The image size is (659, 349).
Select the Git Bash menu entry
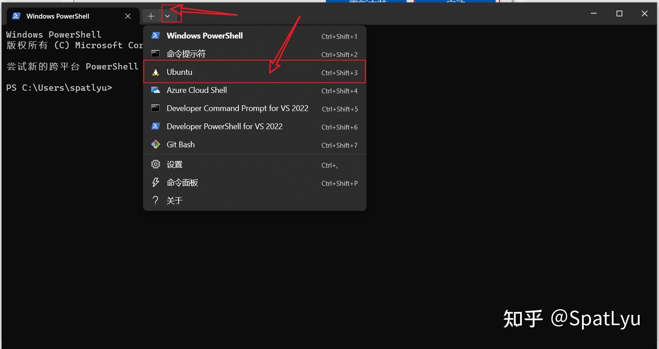click(180, 144)
